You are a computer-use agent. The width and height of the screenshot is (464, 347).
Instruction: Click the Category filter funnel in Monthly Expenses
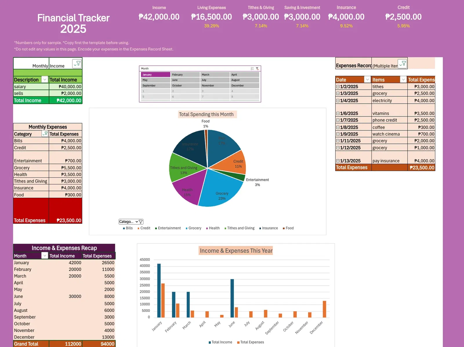coord(46,134)
